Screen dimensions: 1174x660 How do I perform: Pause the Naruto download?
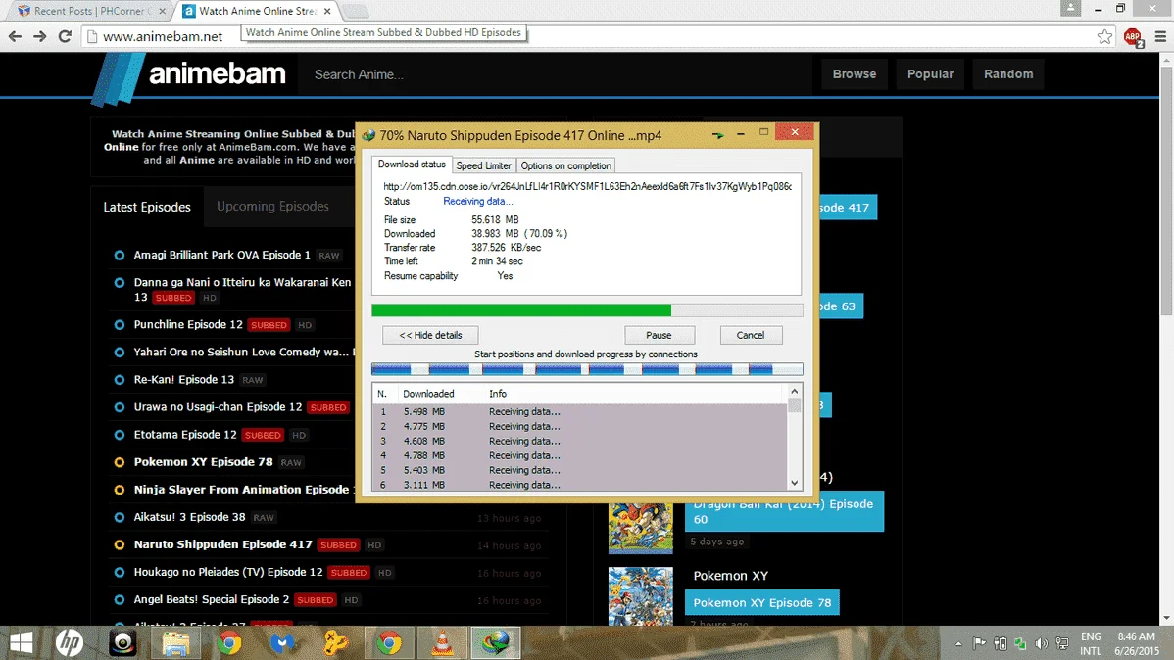tap(659, 335)
